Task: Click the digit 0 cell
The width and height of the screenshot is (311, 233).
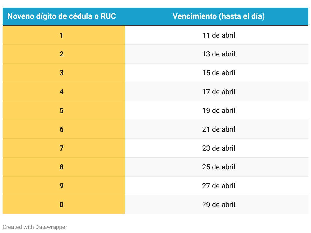Action: coord(64,205)
